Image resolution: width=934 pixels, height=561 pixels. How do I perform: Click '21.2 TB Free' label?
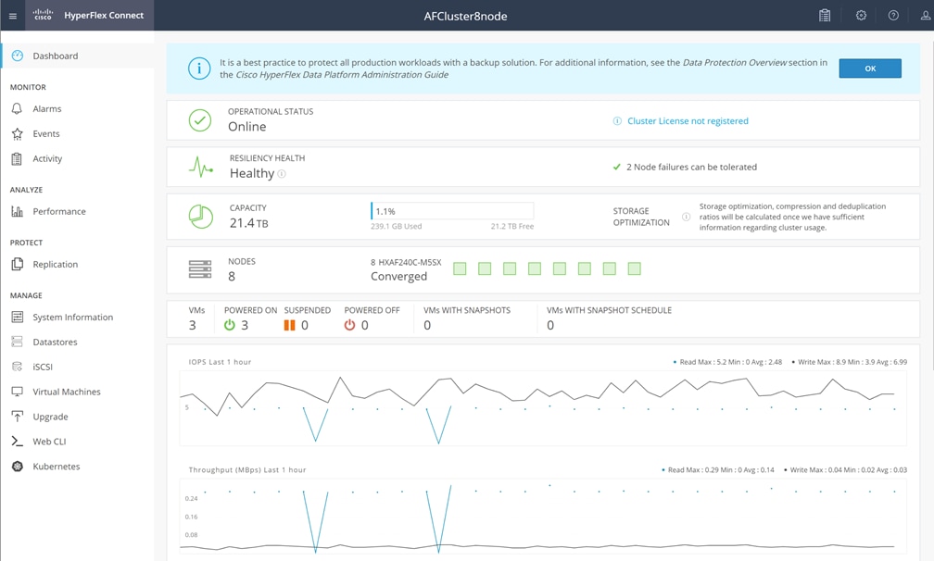tap(512, 226)
